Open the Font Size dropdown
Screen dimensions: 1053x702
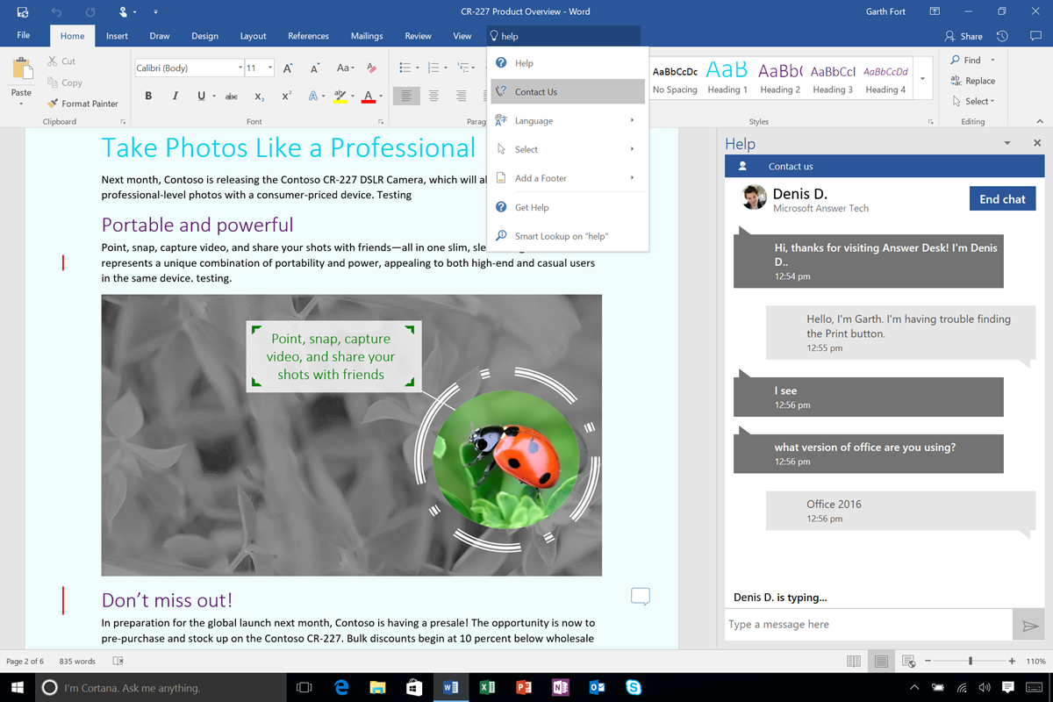click(269, 67)
